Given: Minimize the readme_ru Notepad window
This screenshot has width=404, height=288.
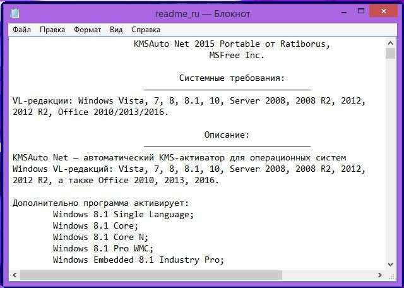Looking at the screenshot, I should 344,12.
